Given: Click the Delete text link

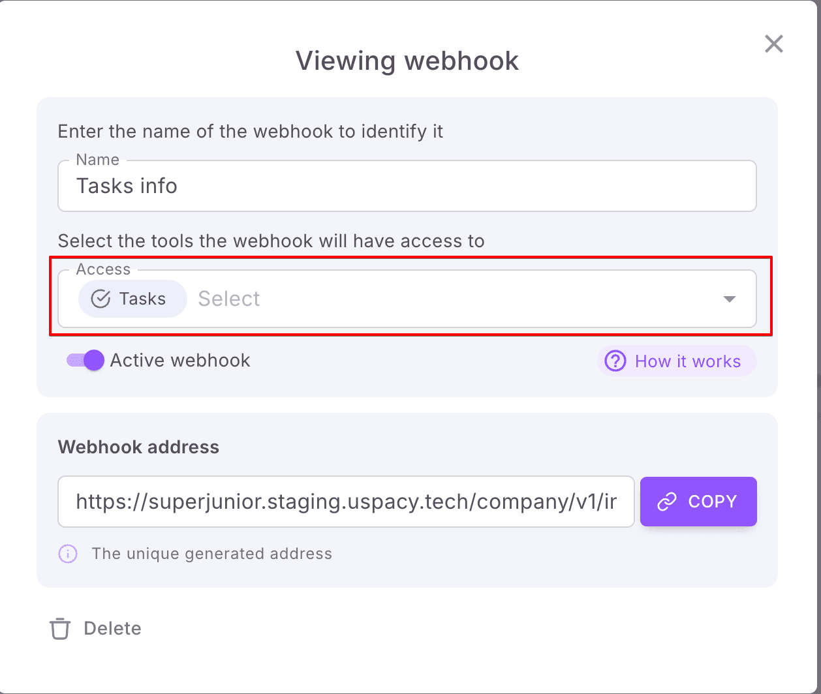Looking at the screenshot, I should [x=112, y=629].
